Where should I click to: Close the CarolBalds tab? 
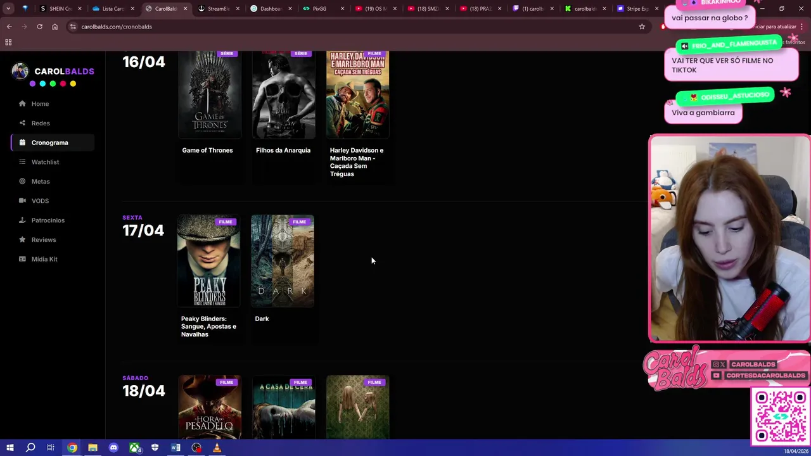(x=185, y=9)
